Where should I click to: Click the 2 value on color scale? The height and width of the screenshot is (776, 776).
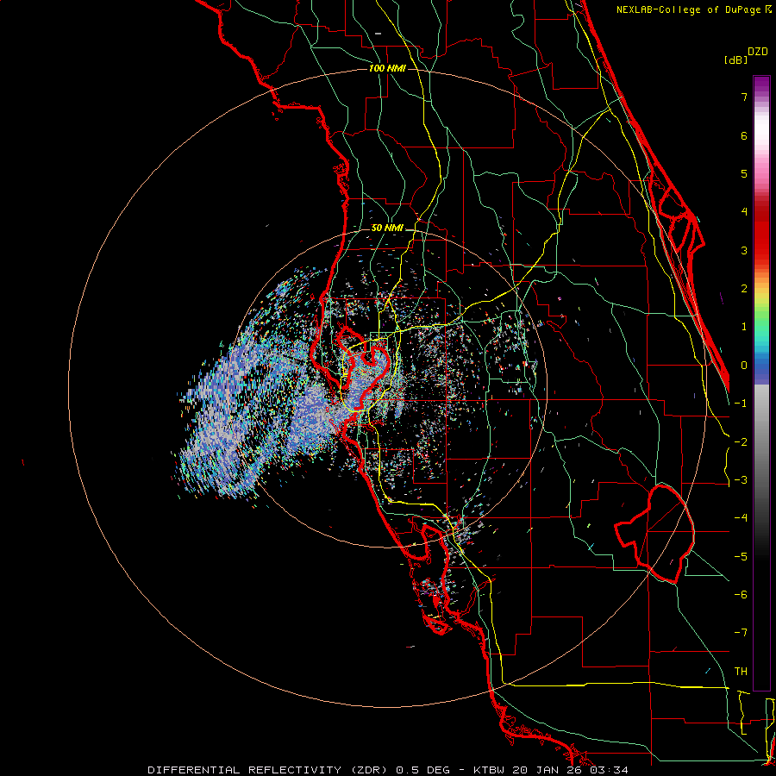pyautogui.click(x=744, y=289)
